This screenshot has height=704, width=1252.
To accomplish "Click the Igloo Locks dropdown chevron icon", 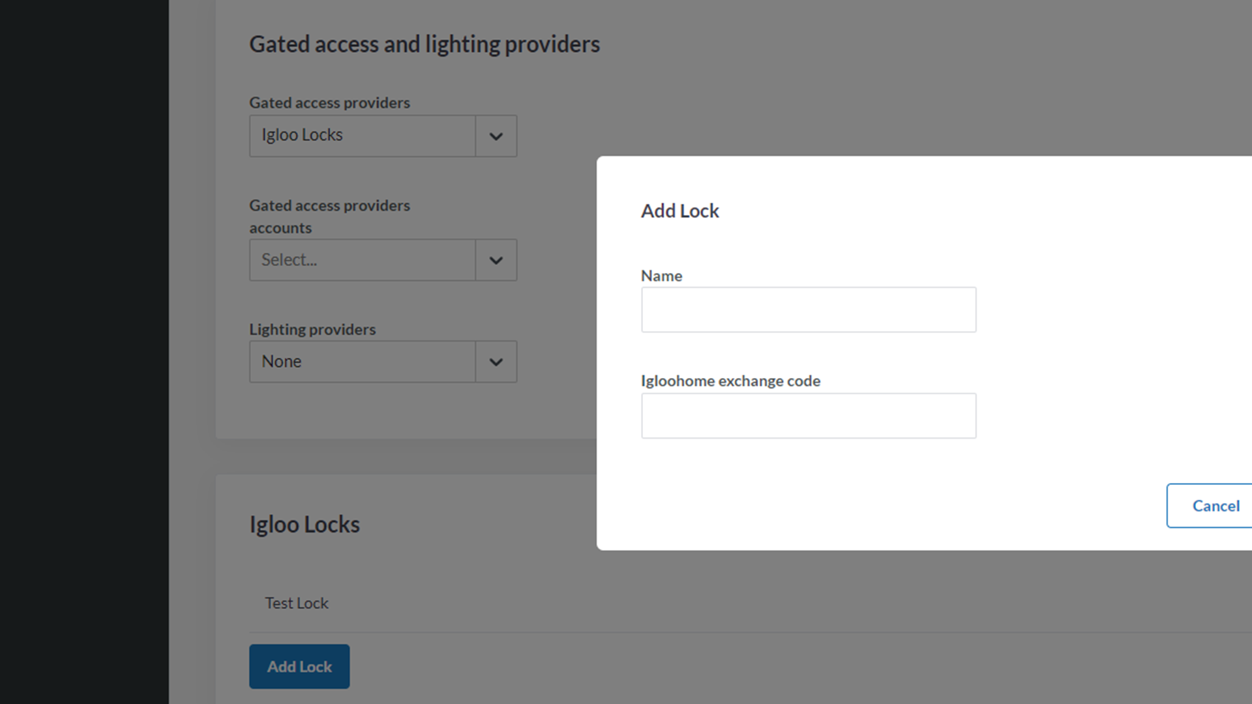I will [x=496, y=136].
